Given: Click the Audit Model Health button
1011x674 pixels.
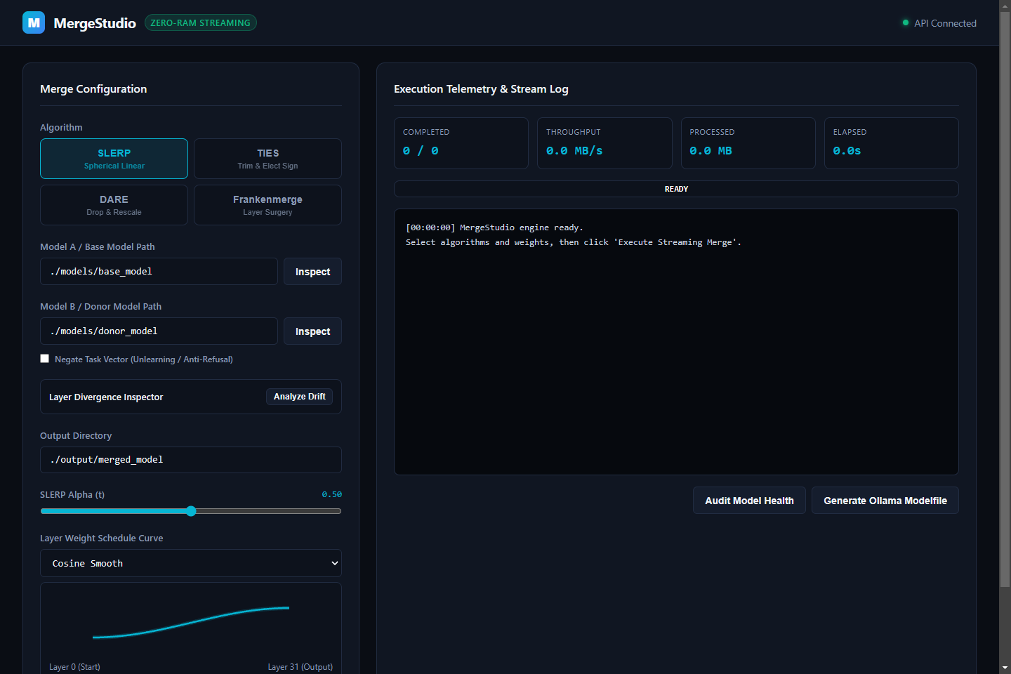Looking at the screenshot, I should (x=749, y=501).
